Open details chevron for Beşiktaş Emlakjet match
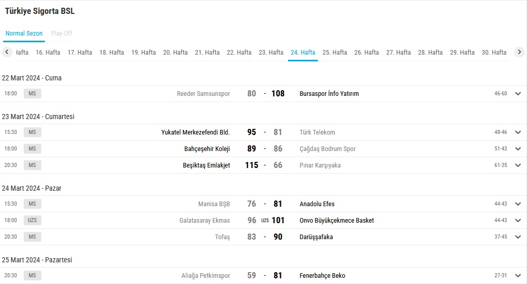 point(518,165)
